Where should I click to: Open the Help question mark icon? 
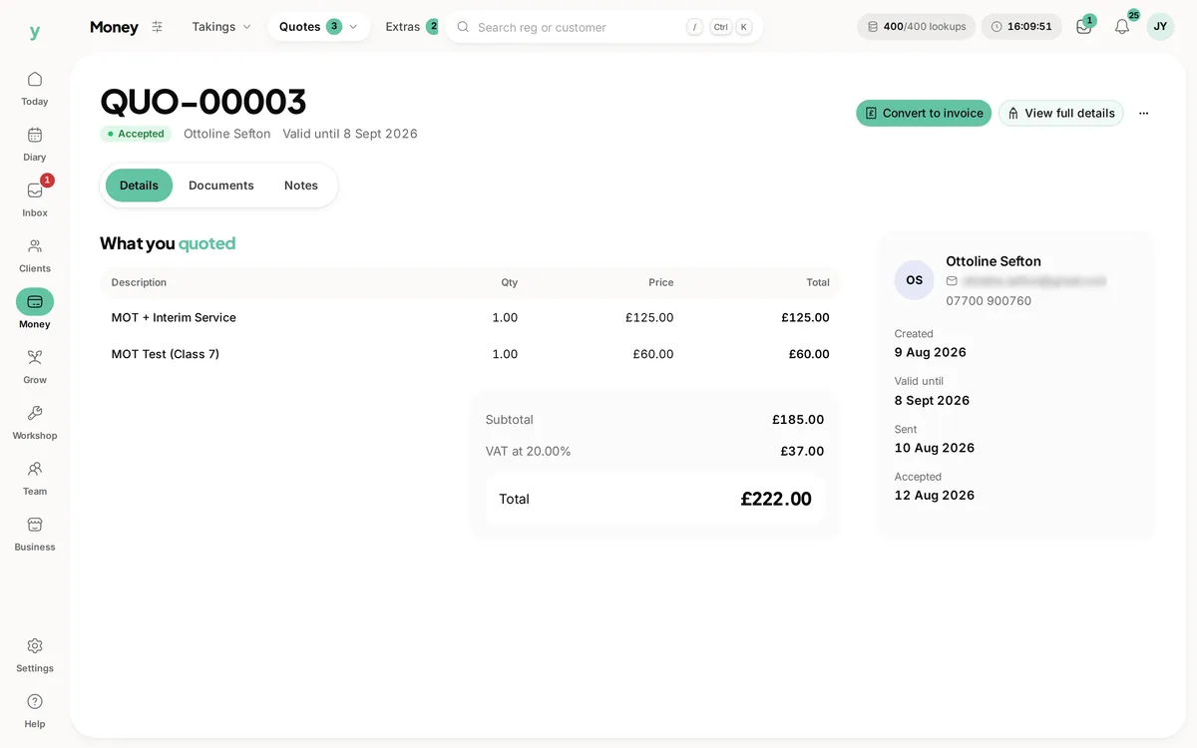pyautogui.click(x=35, y=702)
